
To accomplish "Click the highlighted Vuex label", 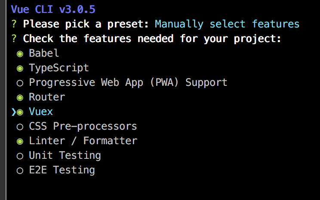I will coord(41,112).
